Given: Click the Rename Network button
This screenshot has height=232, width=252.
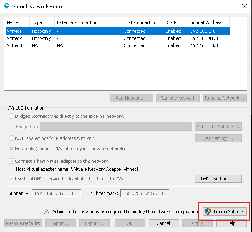Looking at the screenshot, I should pyautogui.click(x=225, y=98).
